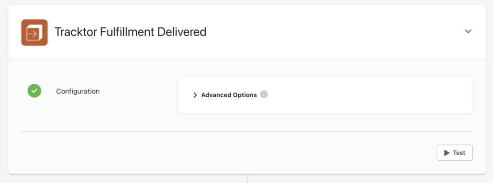
Task: Click the connector line below the card
Action: 247,179
